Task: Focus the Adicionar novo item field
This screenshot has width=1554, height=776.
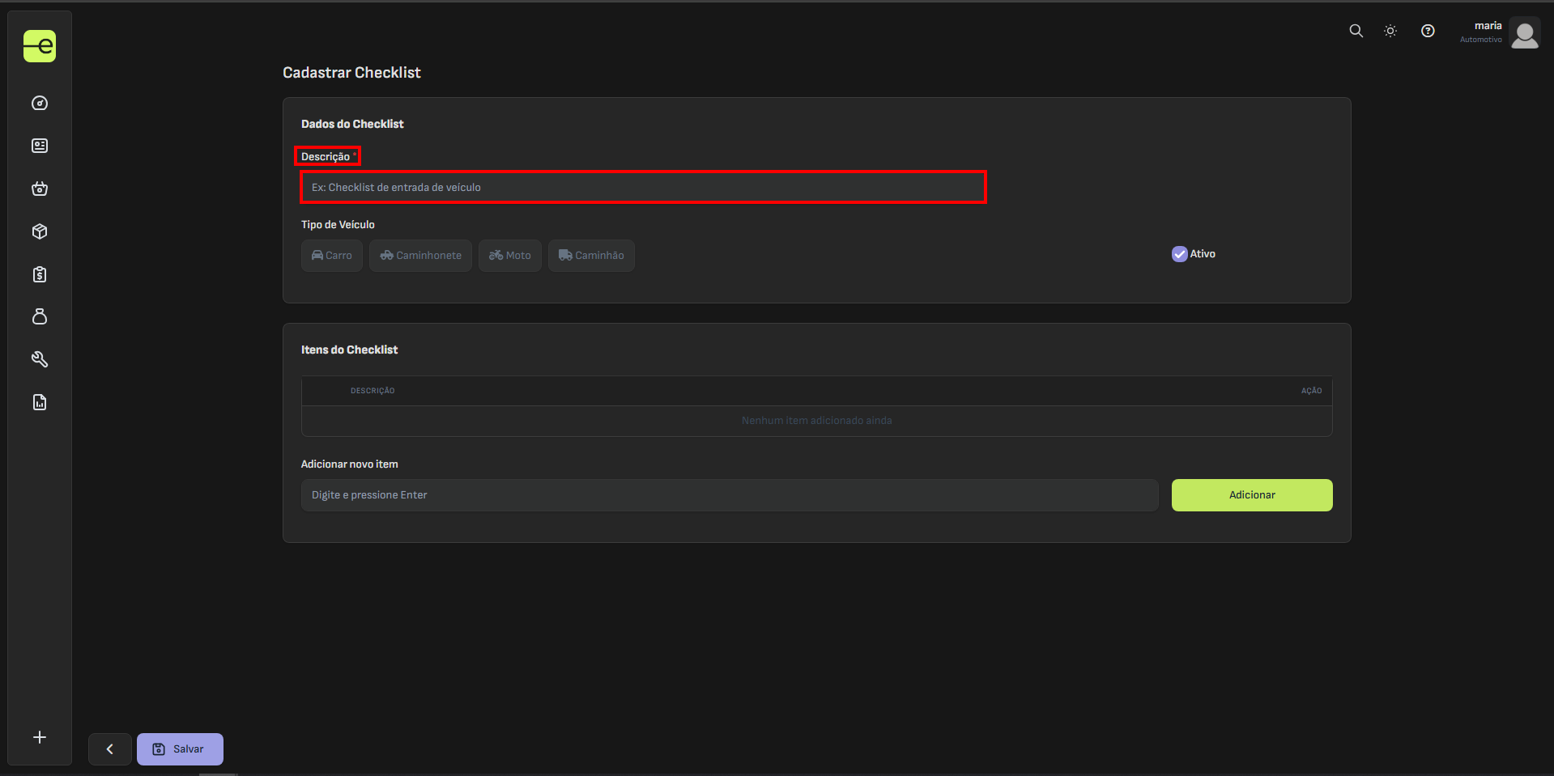Action: pyautogui.click(x=730, y=495)
